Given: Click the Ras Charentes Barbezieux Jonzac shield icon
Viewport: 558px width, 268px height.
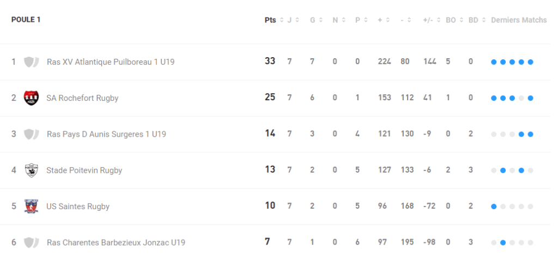Looking at the screenshot, I should pyautogui.click(x=32, y=242).
